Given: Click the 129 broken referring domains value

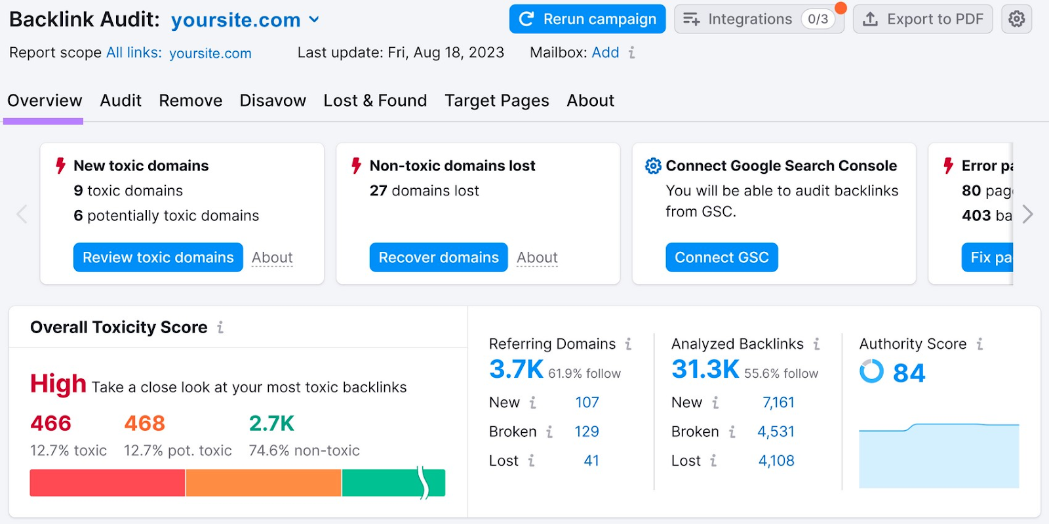Looking at the screenshot, I should tap(587, 432).
